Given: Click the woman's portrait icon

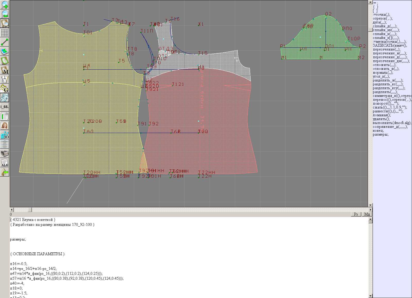Looking at the screenshot, I should tap(5, 126).
